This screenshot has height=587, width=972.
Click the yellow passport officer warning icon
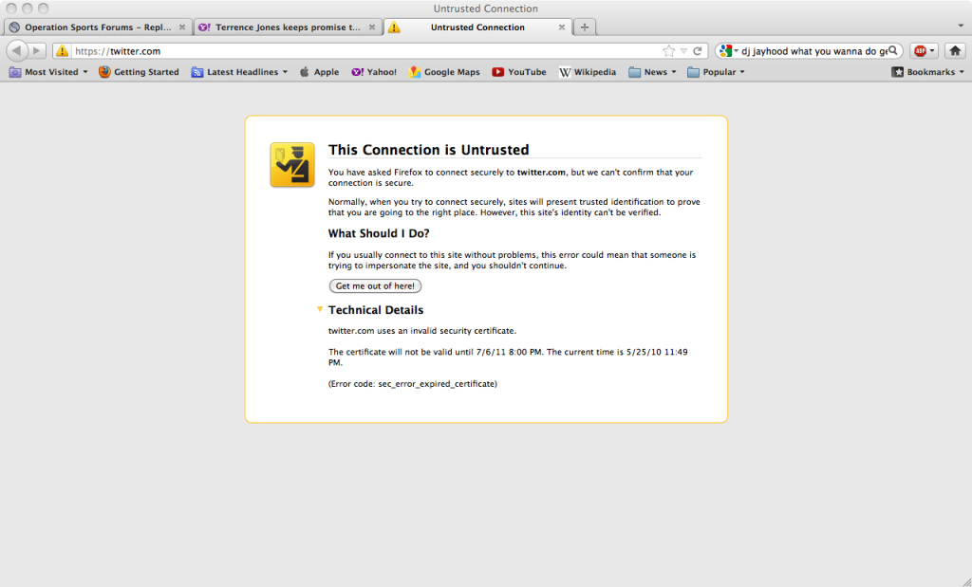(x=292, y=165)
